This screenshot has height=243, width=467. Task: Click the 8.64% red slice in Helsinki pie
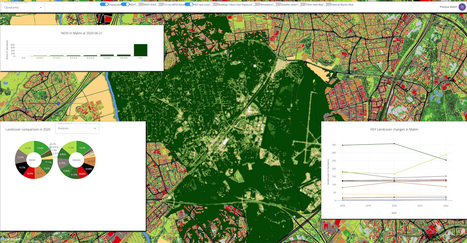pos(82,173)
